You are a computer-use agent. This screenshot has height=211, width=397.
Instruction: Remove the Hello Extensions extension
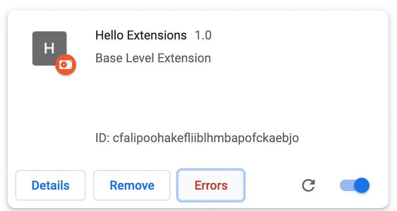point(132,185)
